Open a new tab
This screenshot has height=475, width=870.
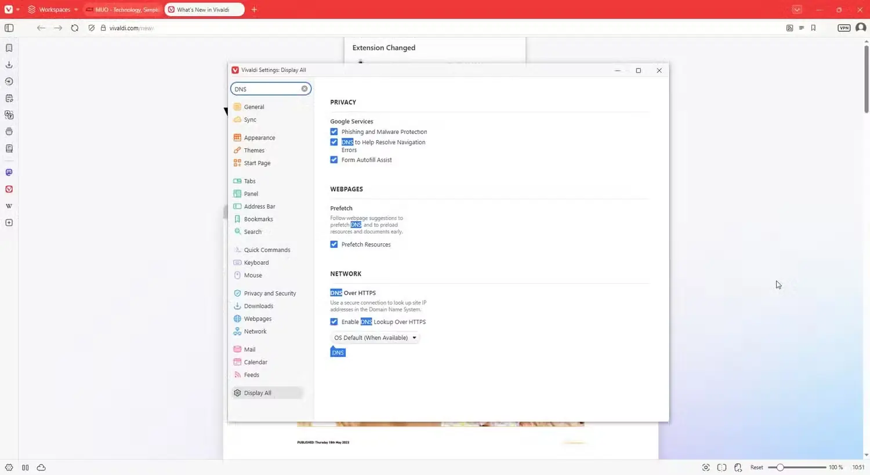coord(254,9)
